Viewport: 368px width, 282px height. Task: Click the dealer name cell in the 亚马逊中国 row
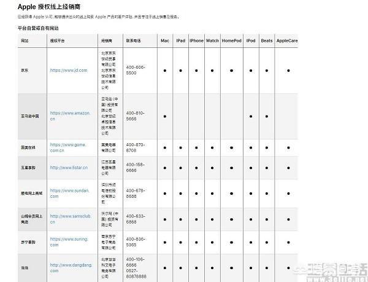tap(109, 116)
